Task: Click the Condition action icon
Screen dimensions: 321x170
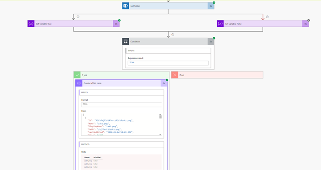Action: click(x=126, y=41)
